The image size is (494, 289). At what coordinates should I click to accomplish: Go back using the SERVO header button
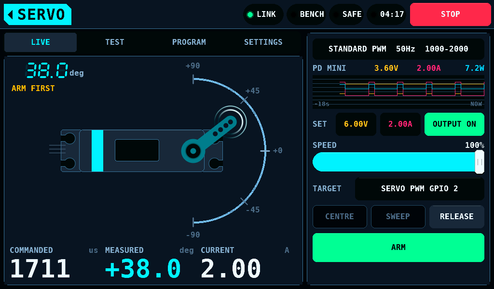[x=38, y=14]
